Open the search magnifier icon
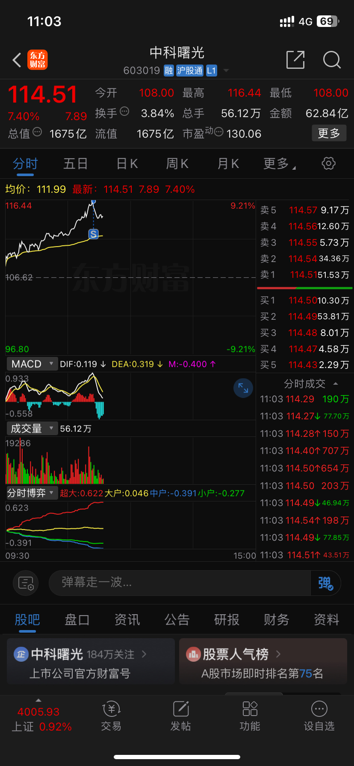Screen dimensions: 354x766 pyautogui.click(x=332, y=60)
